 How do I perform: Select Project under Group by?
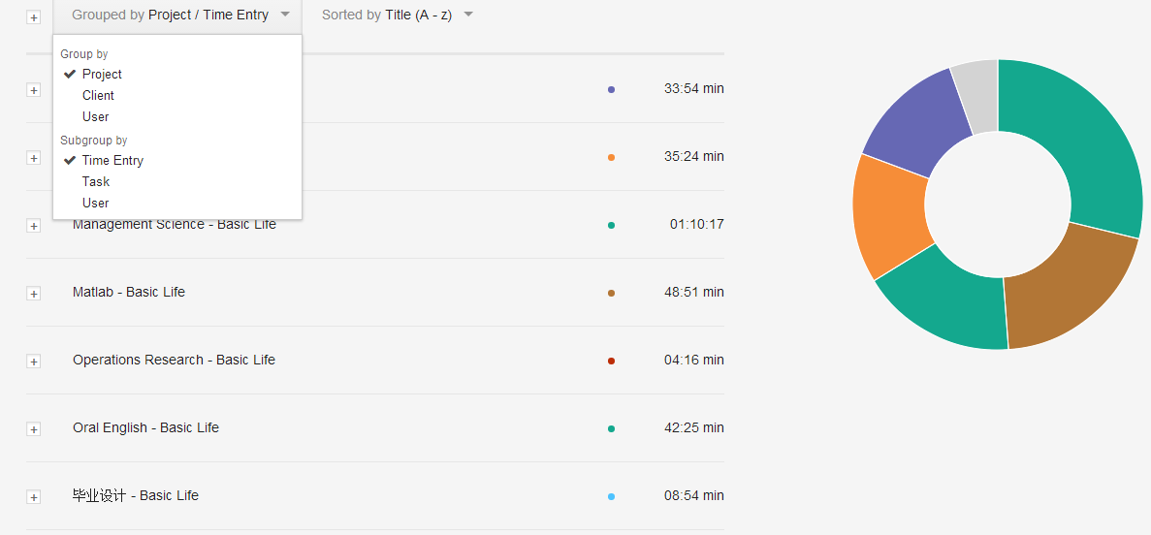coord(102,74)
